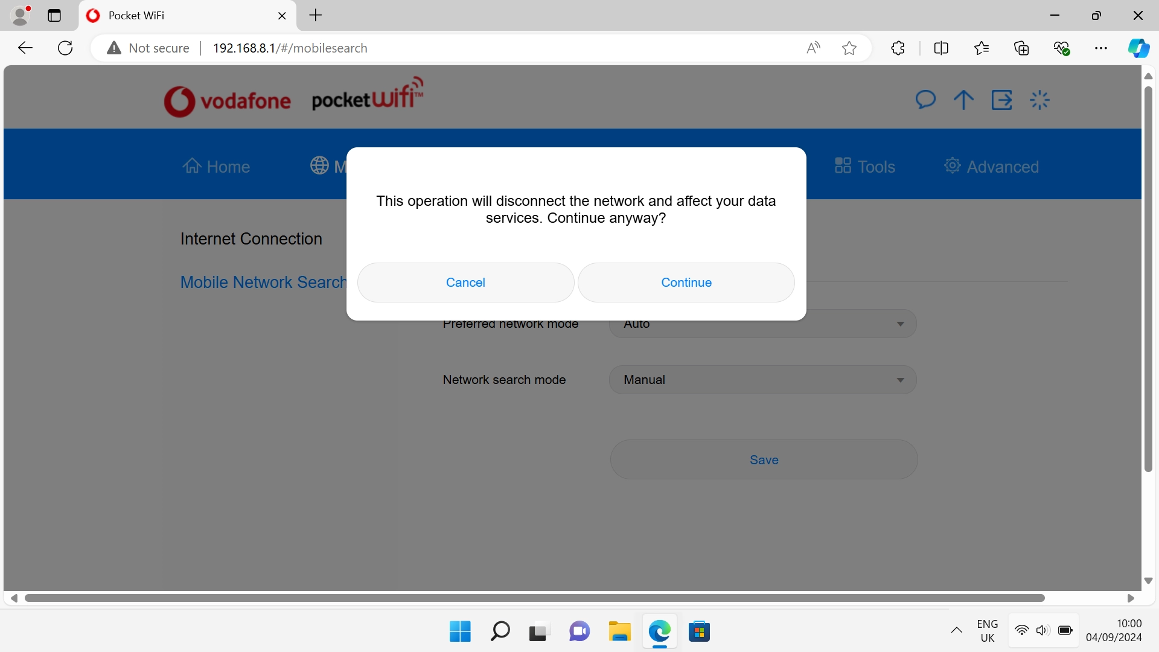Expand the hidden icons chevron in system tray
Viewport: 1159px width, 652px height.
tap(957, 630)
